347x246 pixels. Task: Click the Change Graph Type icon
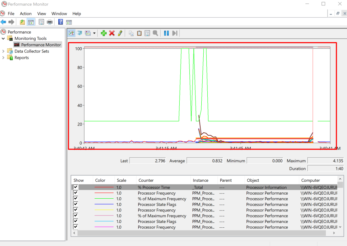(88, 33)
